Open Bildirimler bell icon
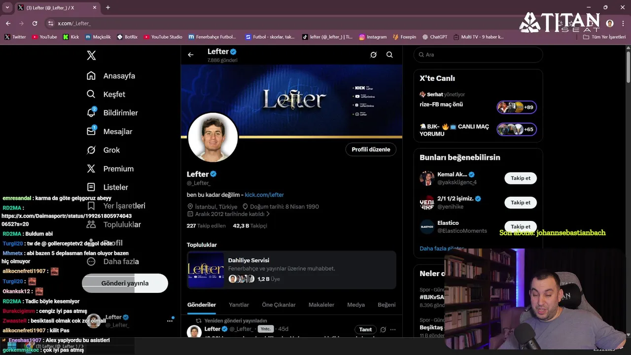Viewport: 631px width, 355px height. [x=91, y=112]
